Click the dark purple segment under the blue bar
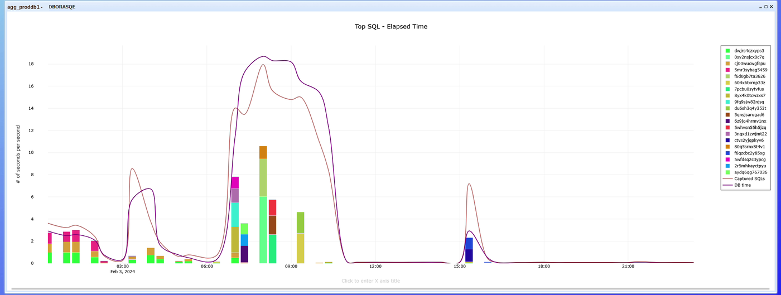This screenshot has width=781, height=295. (469, 255)
